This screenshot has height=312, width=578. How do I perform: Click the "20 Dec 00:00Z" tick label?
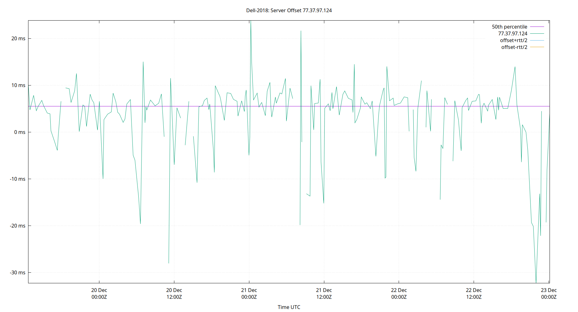99,293
